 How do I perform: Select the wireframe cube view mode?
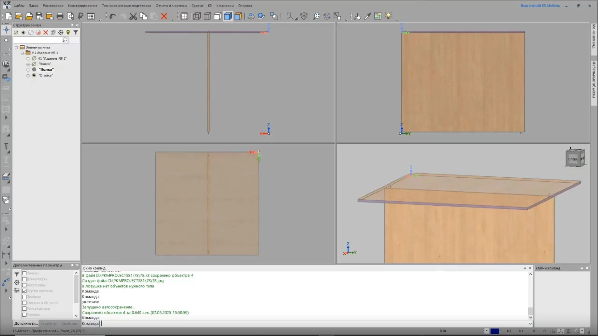197,16
